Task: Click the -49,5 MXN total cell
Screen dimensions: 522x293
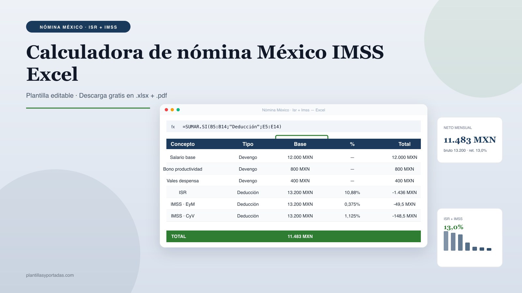Action: pyautogui.click(x=405, y=204)
